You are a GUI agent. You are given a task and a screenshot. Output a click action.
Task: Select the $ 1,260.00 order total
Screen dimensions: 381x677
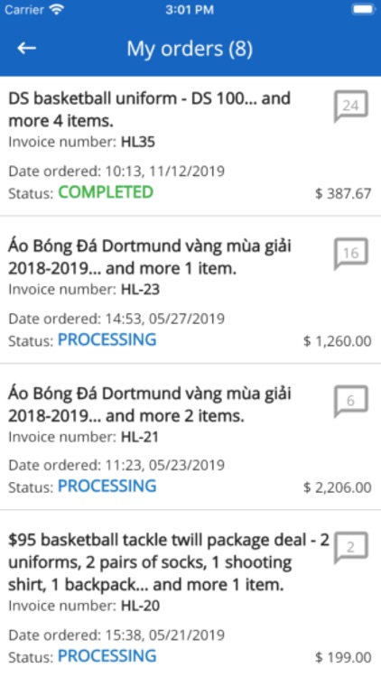(x=338, y=341)
